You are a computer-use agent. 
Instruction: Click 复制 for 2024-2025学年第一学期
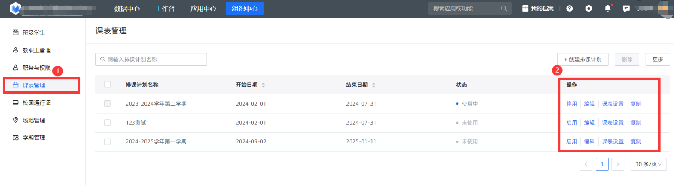click(x=636, y=142)
